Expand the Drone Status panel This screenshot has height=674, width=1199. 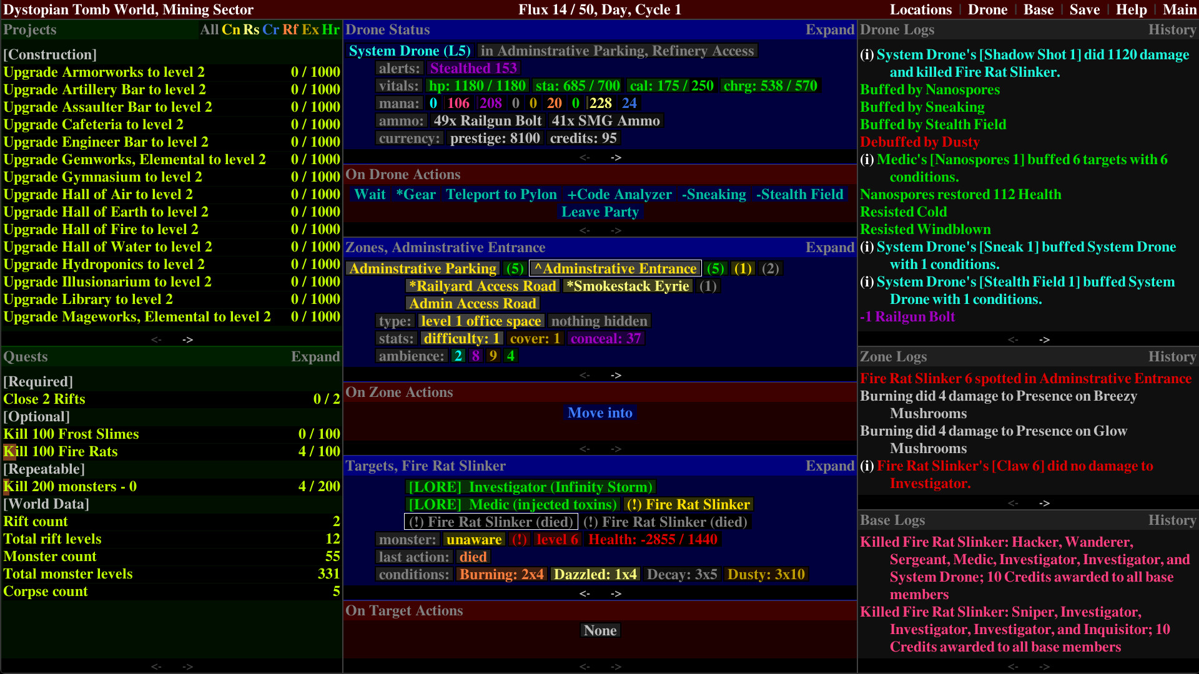(830, 29)
